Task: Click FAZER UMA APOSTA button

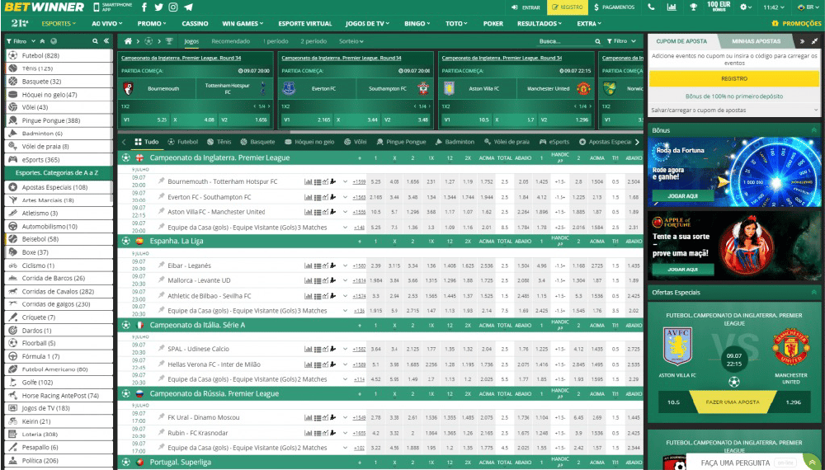Action: pos(733,402)
